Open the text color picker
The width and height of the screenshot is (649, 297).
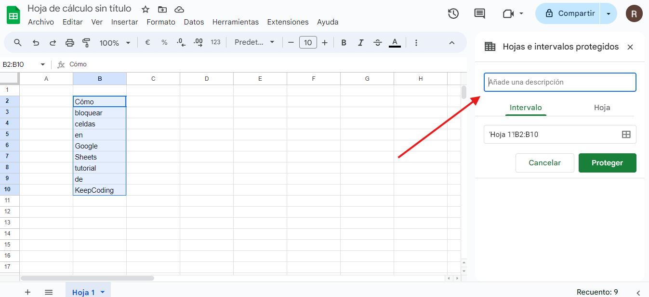point(395,42)
